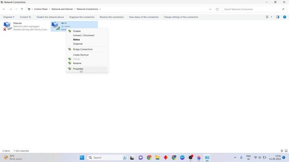Open Bing chat icon in search box

click(x=125, y=157)
